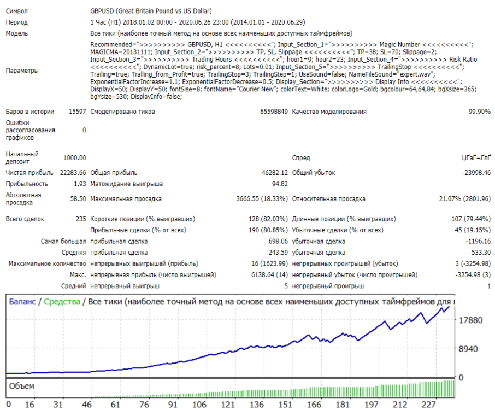Click the loss trades value 45 (19.15%)
The width and height of the screenshot is (495, 410).
(473, 230)
